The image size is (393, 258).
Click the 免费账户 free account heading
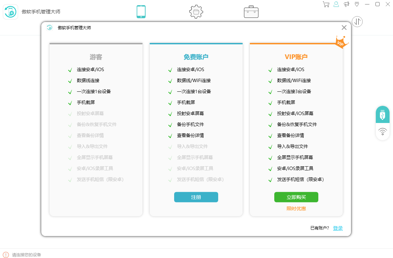pos(196,57)
